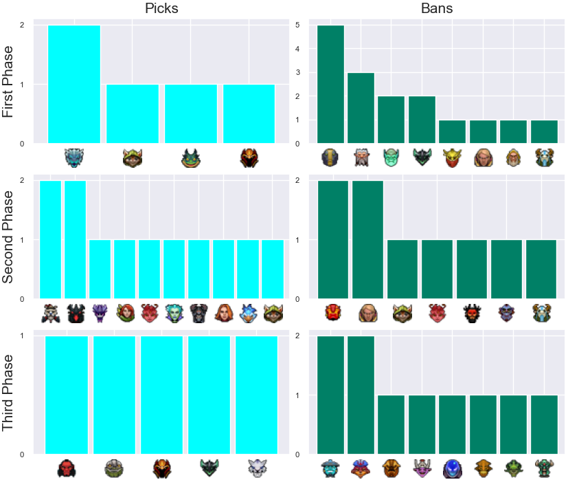
Task: Select the pink horned Dazzle icon in Third Phase Bans
Action: [x=422, y=468]
